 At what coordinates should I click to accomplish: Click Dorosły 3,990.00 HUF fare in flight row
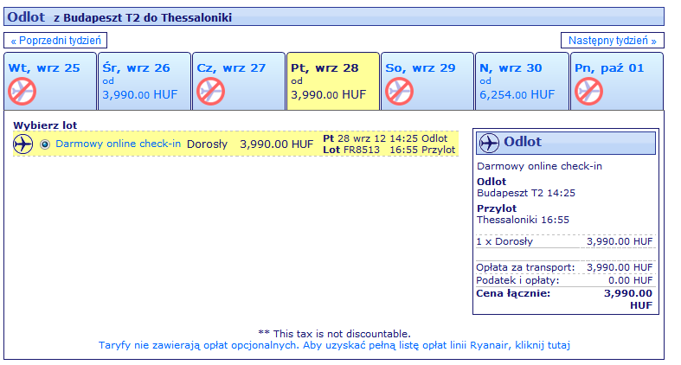(x=250, y=144)
